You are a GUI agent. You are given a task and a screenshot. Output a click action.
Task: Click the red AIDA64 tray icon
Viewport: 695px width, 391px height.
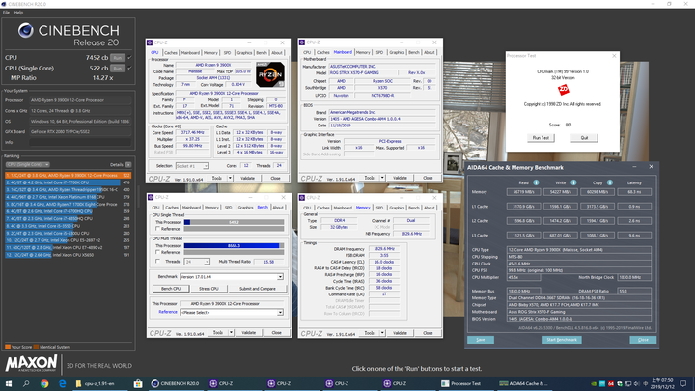tap(611, 383)
